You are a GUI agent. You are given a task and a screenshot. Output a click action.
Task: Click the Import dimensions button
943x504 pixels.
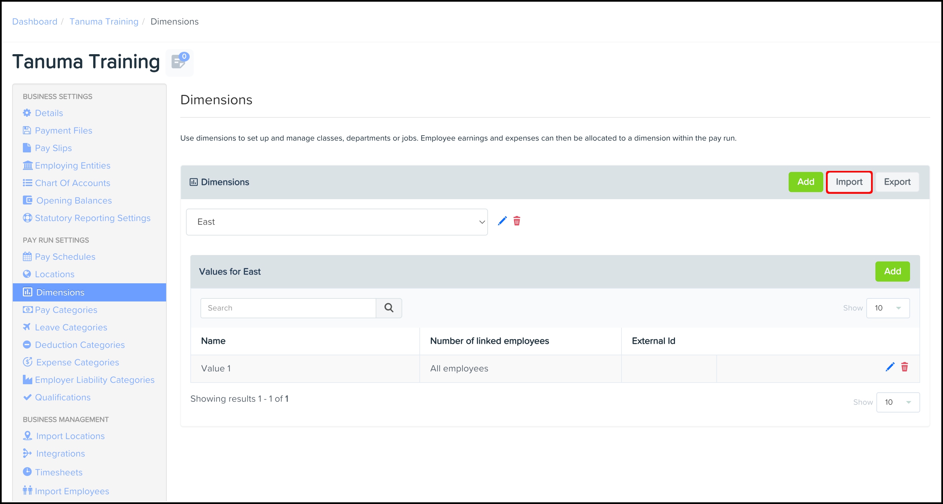pos(849,182)
